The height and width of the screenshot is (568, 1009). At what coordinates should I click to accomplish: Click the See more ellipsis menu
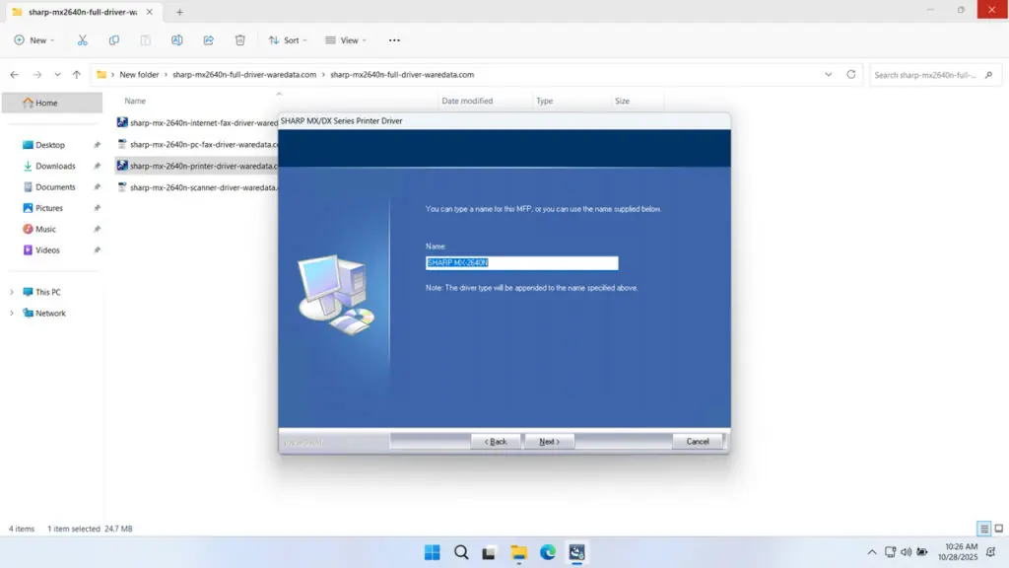tap(393, 40)
